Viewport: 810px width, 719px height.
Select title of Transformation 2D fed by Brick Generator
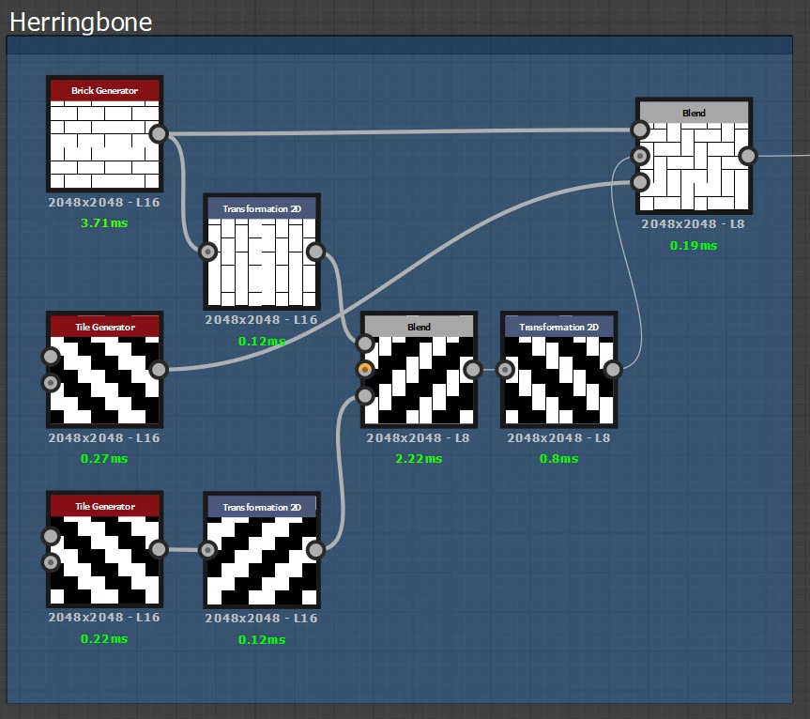(x=262, y=208)
